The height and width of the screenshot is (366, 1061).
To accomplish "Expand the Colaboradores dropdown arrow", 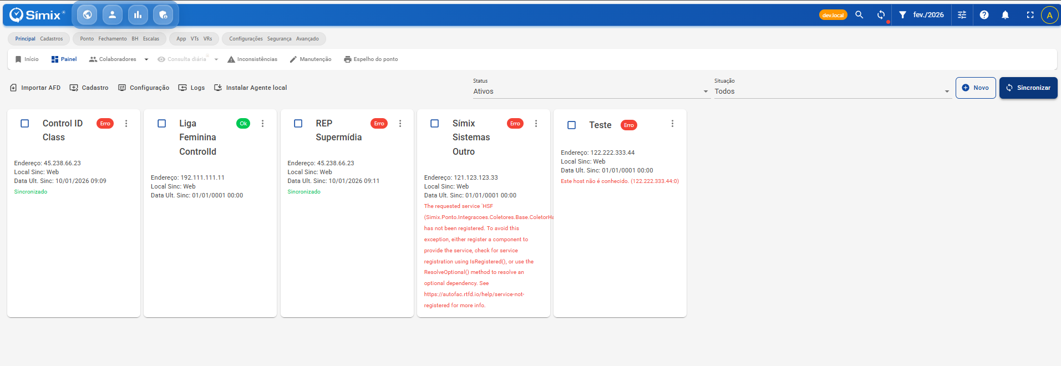I will coord(146,59).
